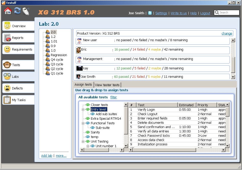Image resolution: width=242 pixels, height=170 pixels.
Task: Toggle eye icon for Entry level
Action: coord(88,109)
